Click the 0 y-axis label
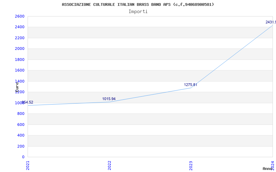276x172 pixels. coord(23,157)
